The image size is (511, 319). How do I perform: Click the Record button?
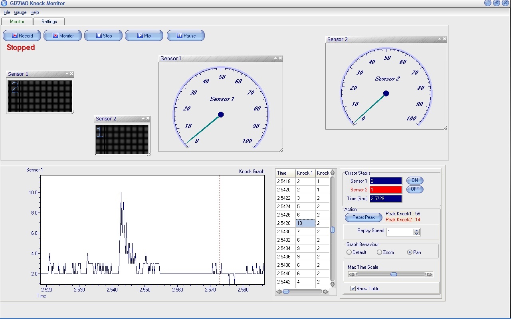tap(22, 35)
